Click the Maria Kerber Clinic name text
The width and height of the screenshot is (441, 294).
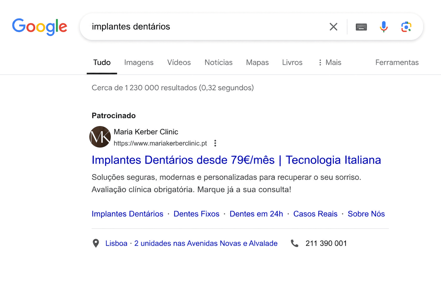[146, 132]
